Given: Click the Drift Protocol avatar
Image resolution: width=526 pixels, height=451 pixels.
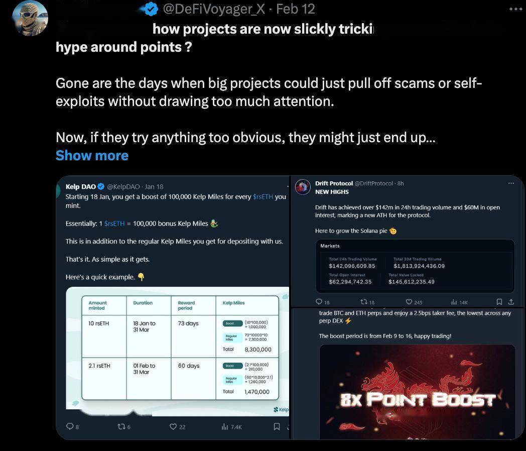Looking at the screenshot, I should [303, 187].
